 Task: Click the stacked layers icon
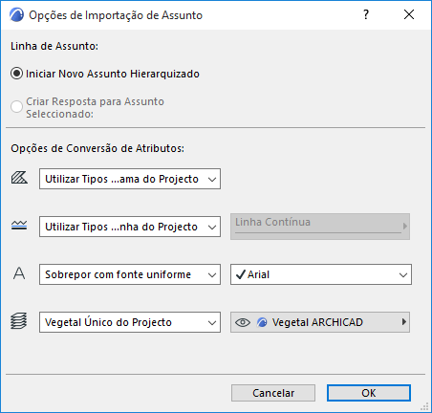(x=19, y=321)
